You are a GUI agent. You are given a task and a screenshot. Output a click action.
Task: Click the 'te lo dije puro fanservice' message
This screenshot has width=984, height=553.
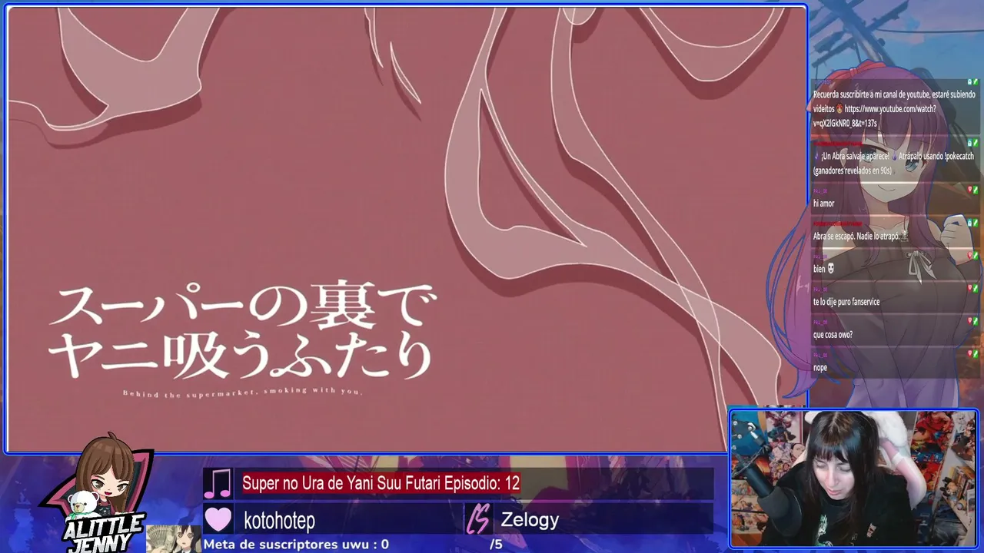click(846, 302)
